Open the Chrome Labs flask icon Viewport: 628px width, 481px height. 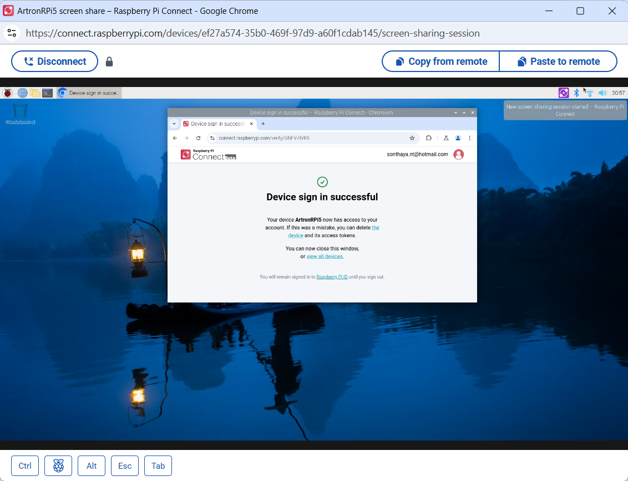pyautogui.click(x=446, y=138)
